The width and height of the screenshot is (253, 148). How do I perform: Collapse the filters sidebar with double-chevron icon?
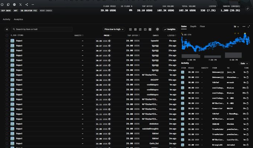[7, 29]
